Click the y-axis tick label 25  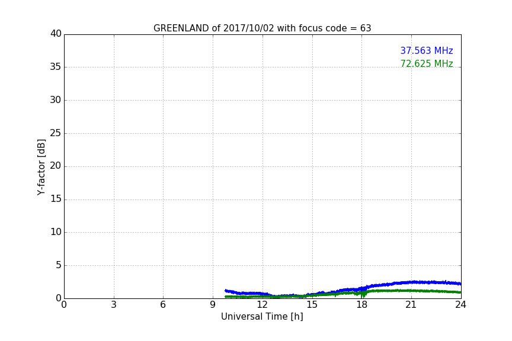[56, 133]
